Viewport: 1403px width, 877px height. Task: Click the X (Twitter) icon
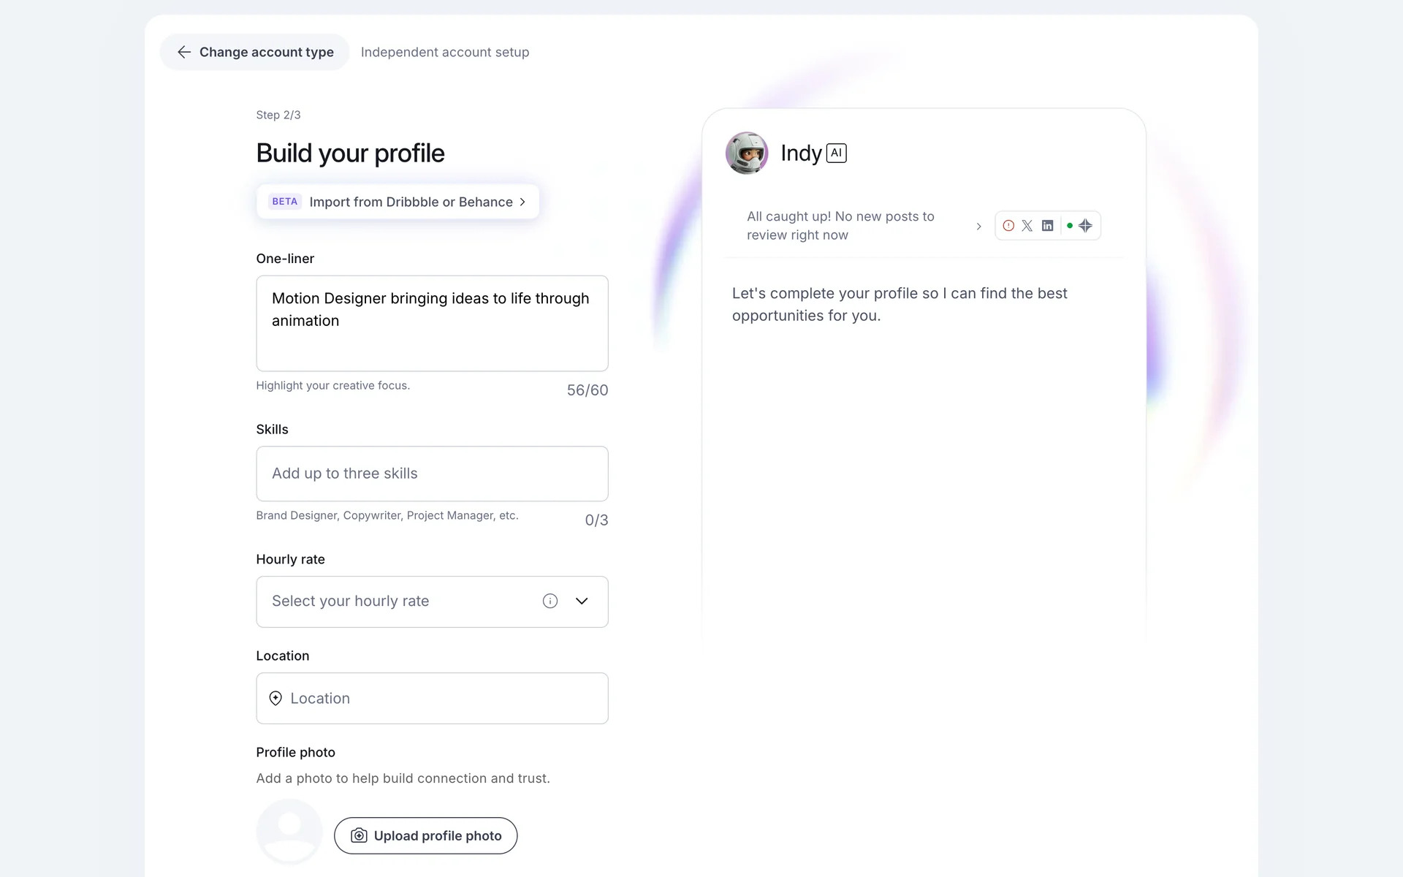(x=1027, y=226)
